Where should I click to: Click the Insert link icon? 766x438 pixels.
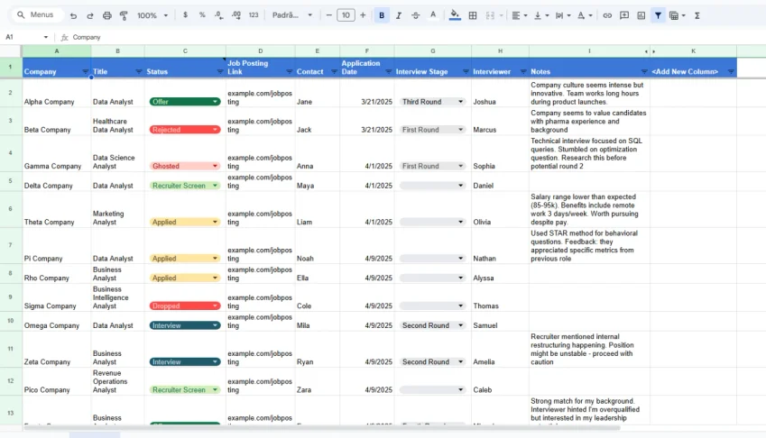pos(607,15)
